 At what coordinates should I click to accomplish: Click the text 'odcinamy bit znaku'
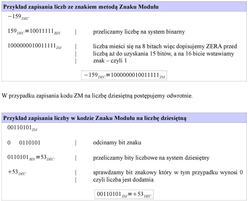coord(117,142)
